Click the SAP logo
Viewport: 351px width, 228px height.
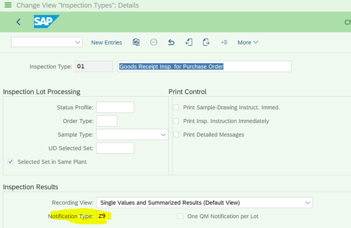click(x=46, y=21)
